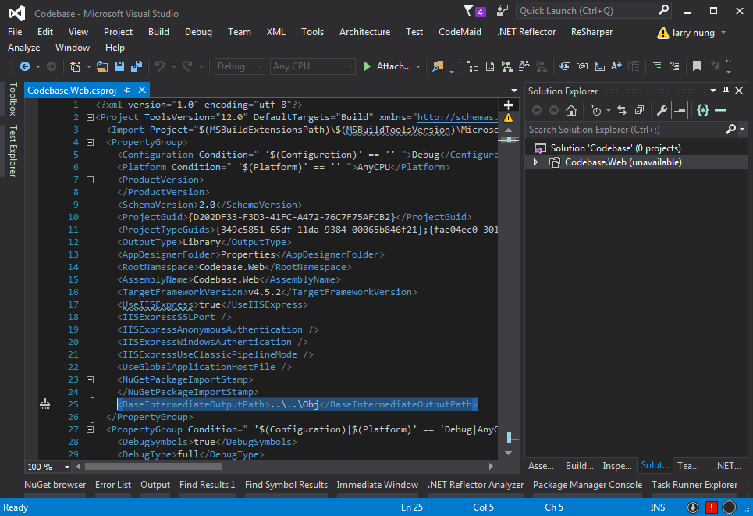
Task: Toggle the pin on Codebase.Web.csproj tab
Action: coord(128,91)
